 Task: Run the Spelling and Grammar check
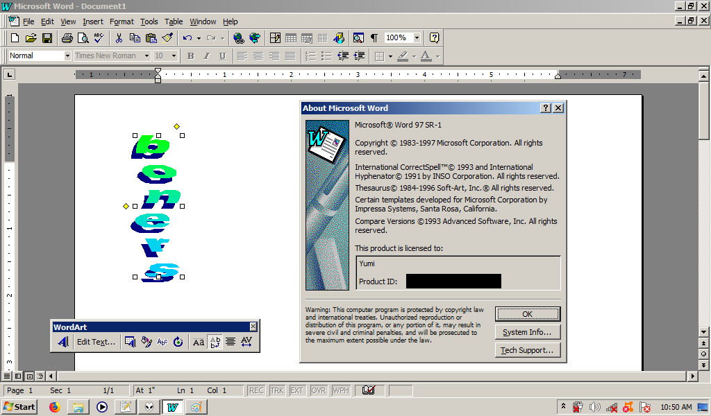99,38
